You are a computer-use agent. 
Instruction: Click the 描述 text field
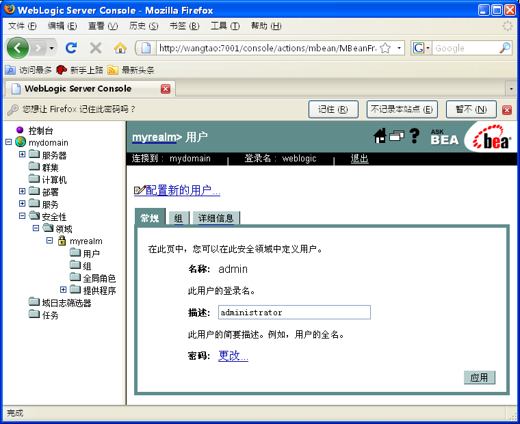(294, 313)
